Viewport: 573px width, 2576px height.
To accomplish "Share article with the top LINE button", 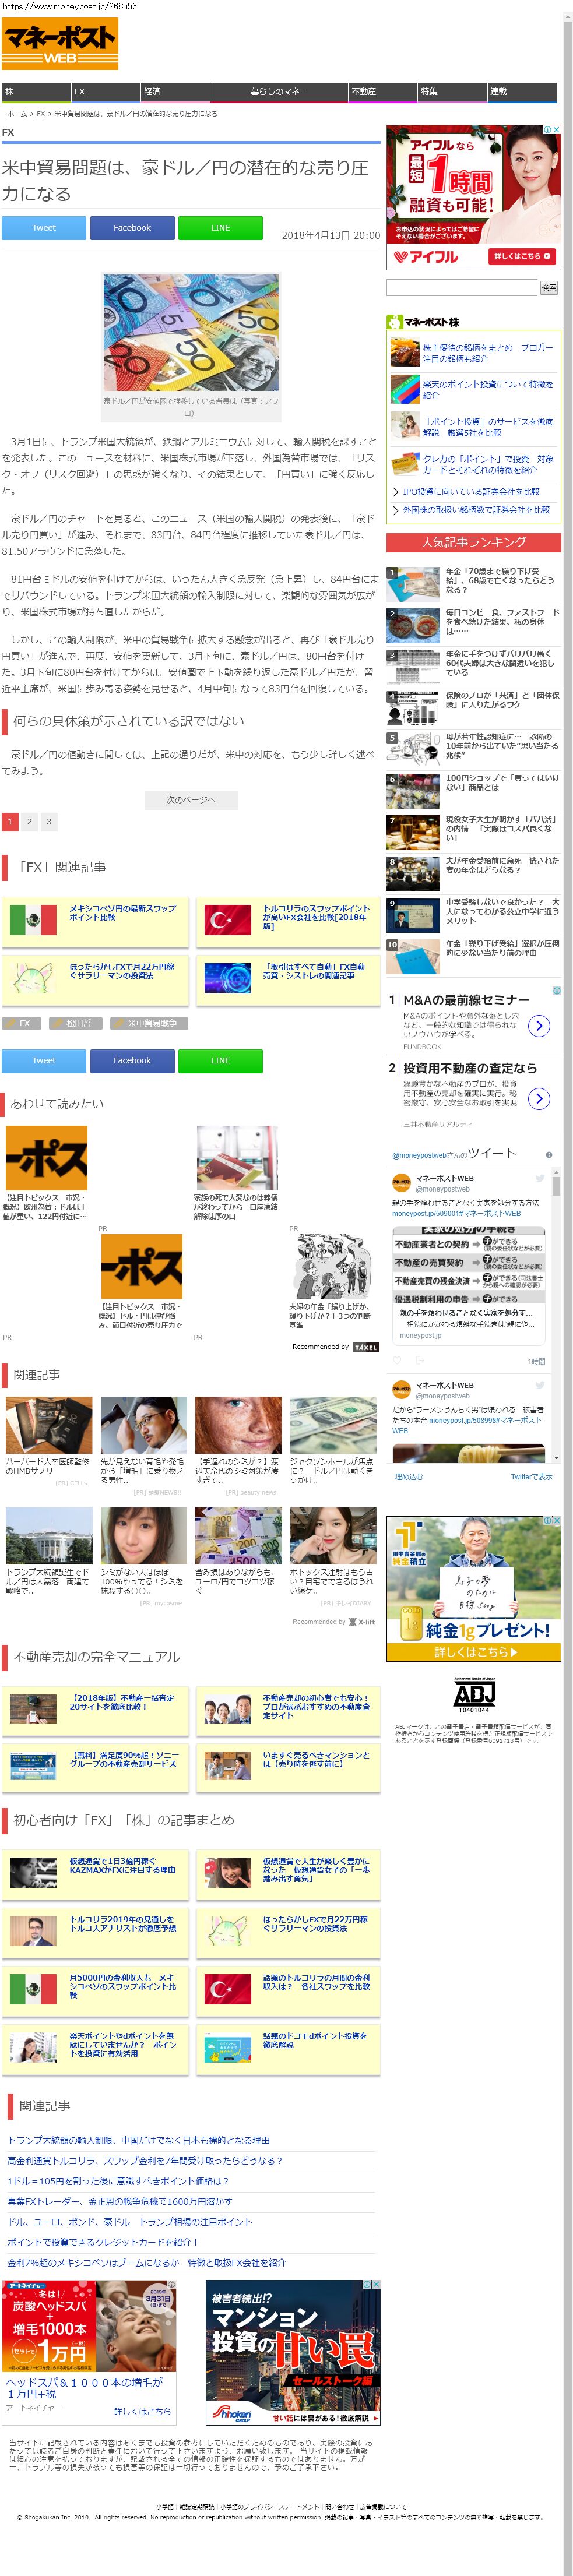I will pos(220,228).
